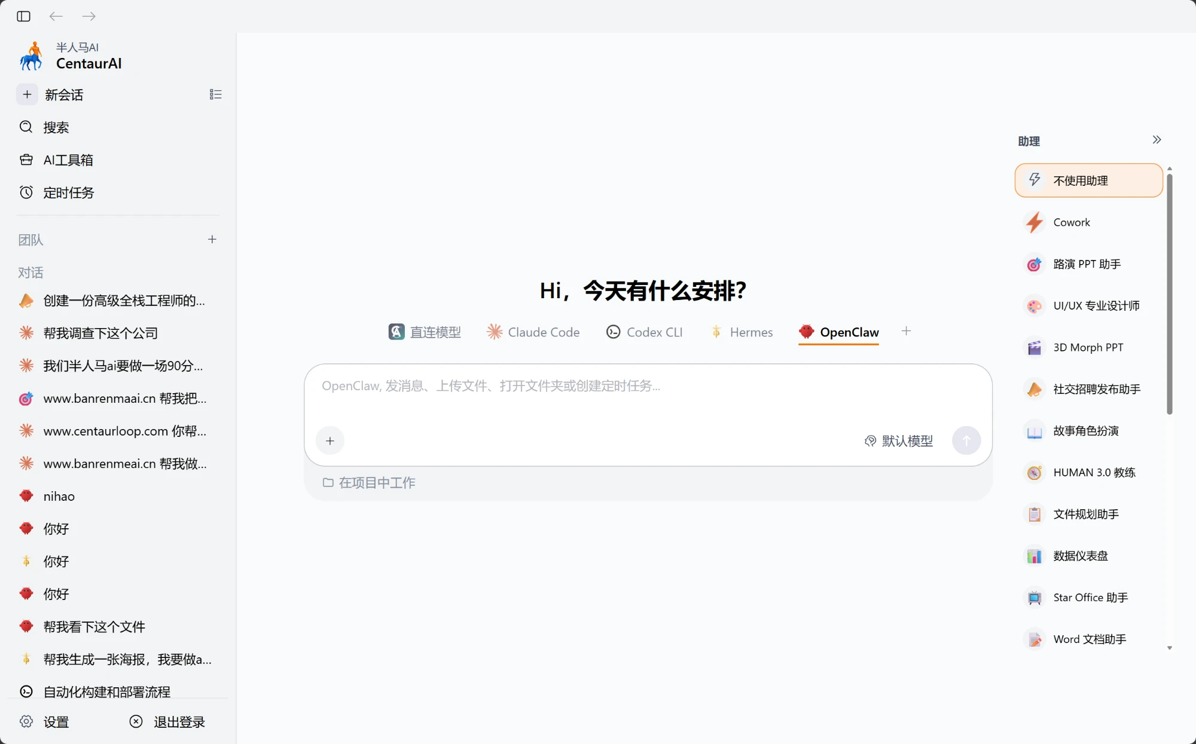1196x744 pixels.
Task: Open 设置 settings
Action: point(45,722)
